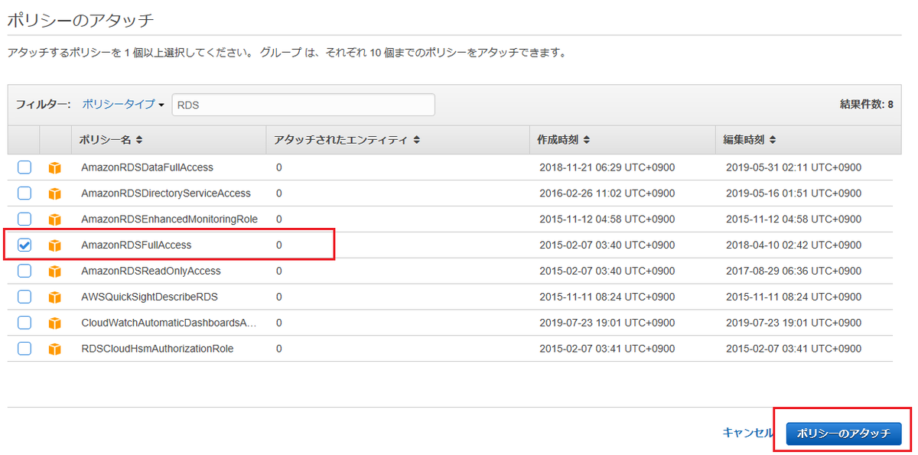The height and width of the screenshot is (455, 918).
Task: Check the AmazonRDSDataFullAccess checkbox
Action: click(x=24, y=167)
